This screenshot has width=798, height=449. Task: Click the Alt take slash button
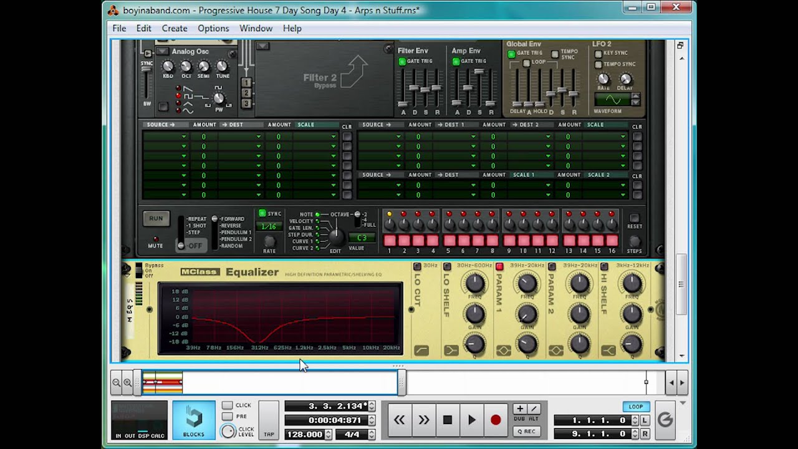click(533, 408)
